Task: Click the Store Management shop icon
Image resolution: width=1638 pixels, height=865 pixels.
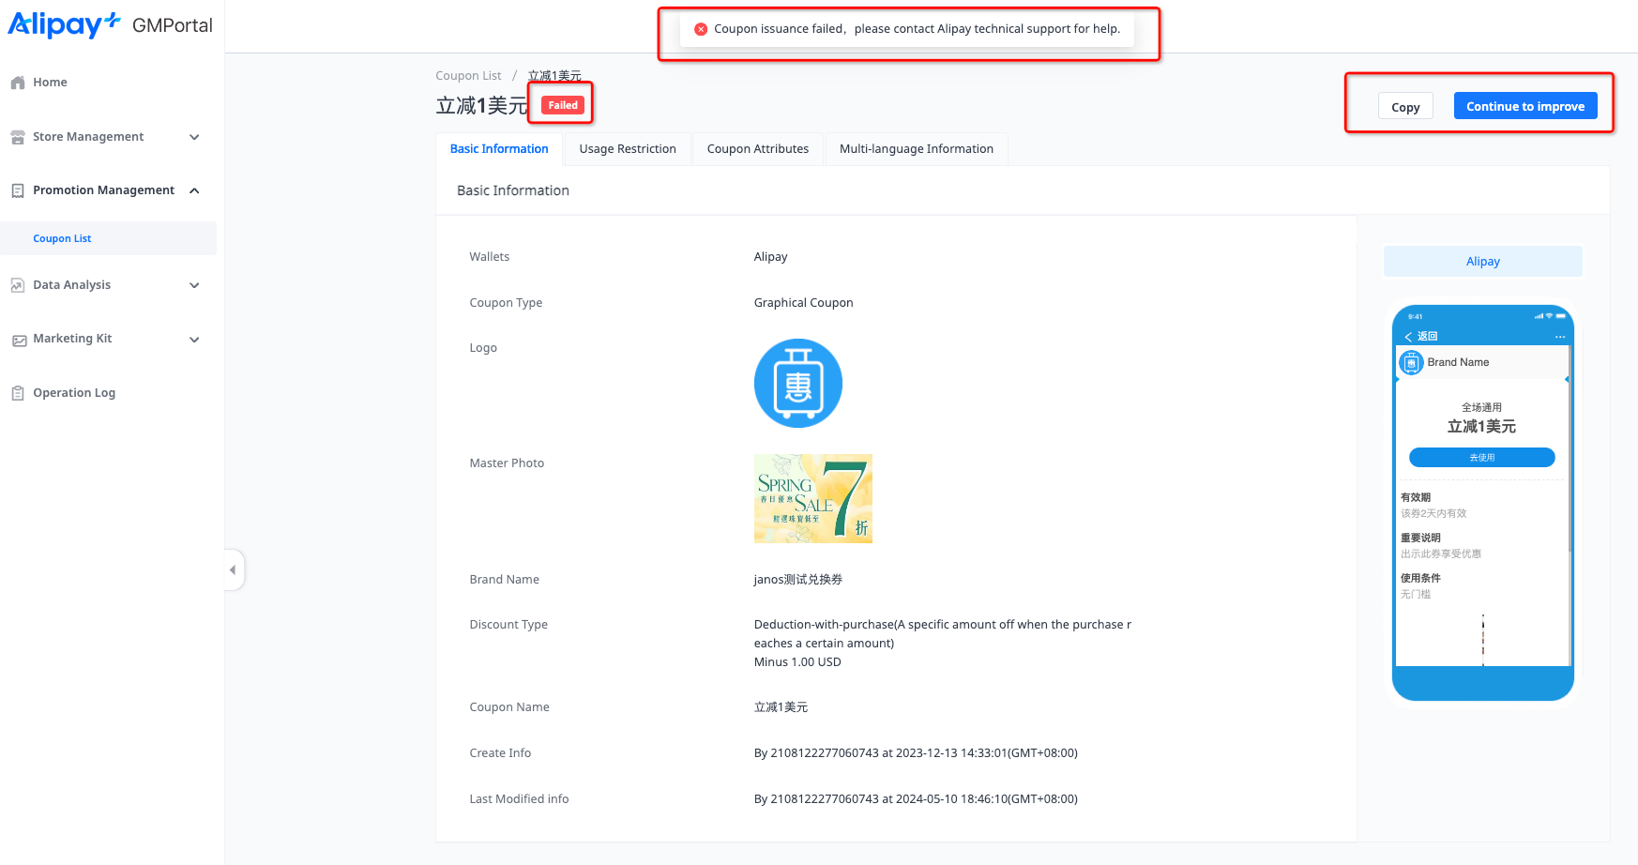Action: 18,137
